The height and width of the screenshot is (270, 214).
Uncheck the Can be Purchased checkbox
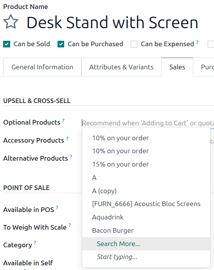tap(61, 44)
